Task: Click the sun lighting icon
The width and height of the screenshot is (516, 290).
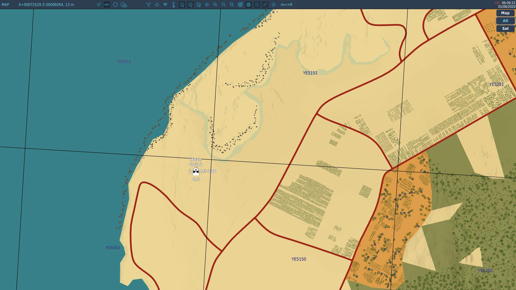Action: tap(274, 5)
